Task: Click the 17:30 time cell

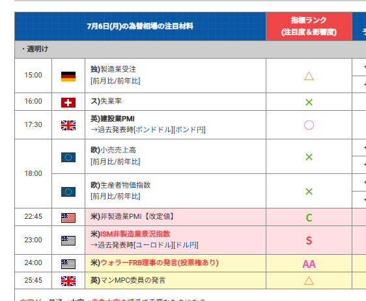Action: click(x=33, y=124)
